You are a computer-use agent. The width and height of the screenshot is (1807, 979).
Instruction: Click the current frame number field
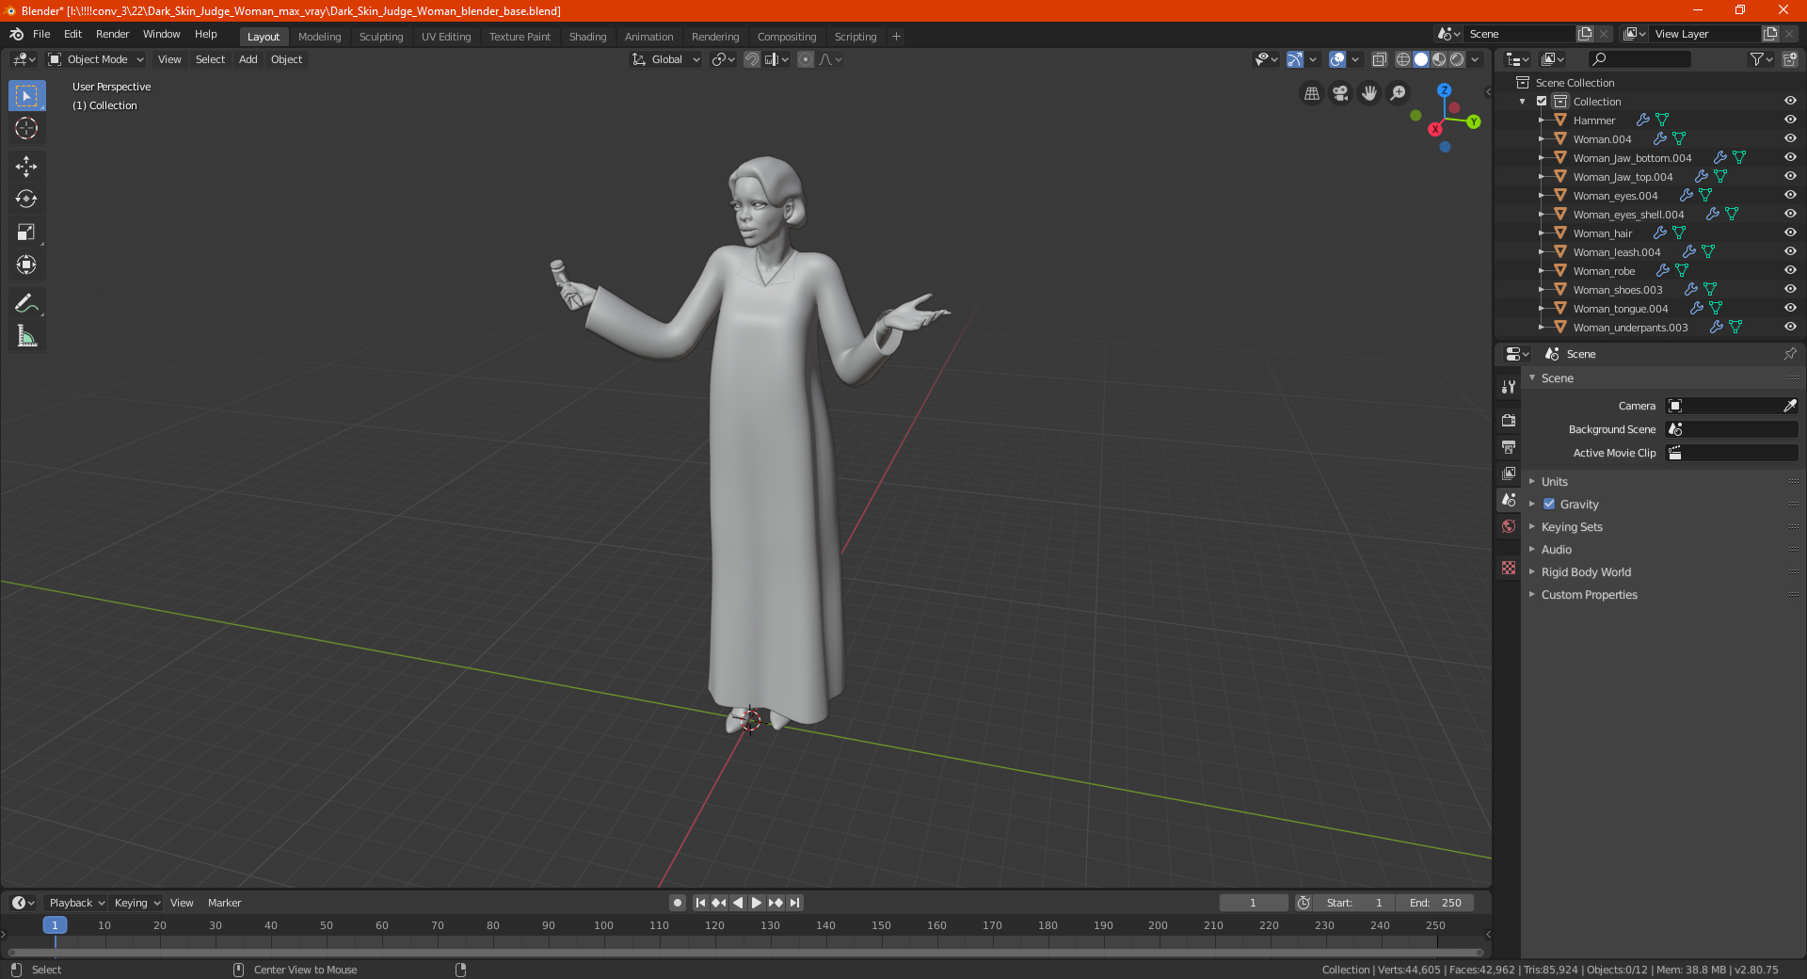(x=1254, y=903)
